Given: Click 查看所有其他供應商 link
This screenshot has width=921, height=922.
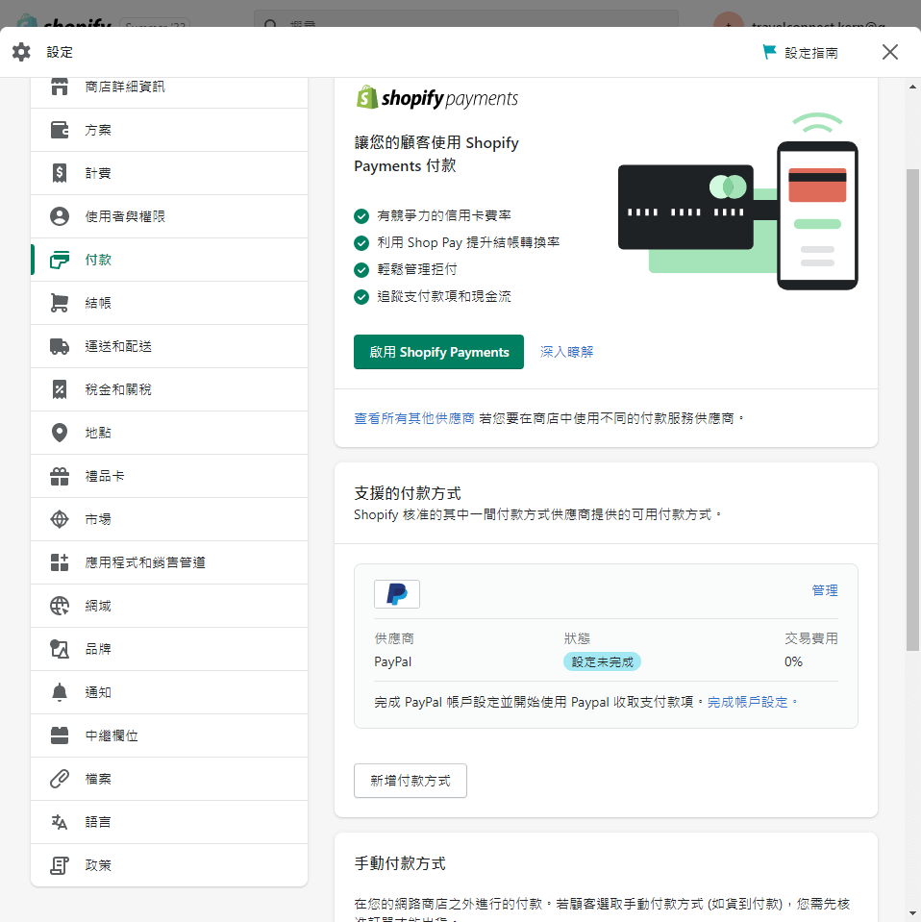Looking at the screenshot, I should (414, 418).
